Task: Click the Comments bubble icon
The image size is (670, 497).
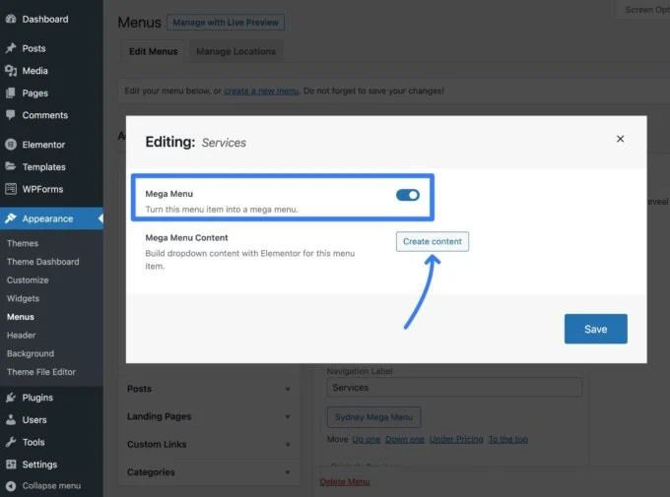Action: (x=11, y=115)
